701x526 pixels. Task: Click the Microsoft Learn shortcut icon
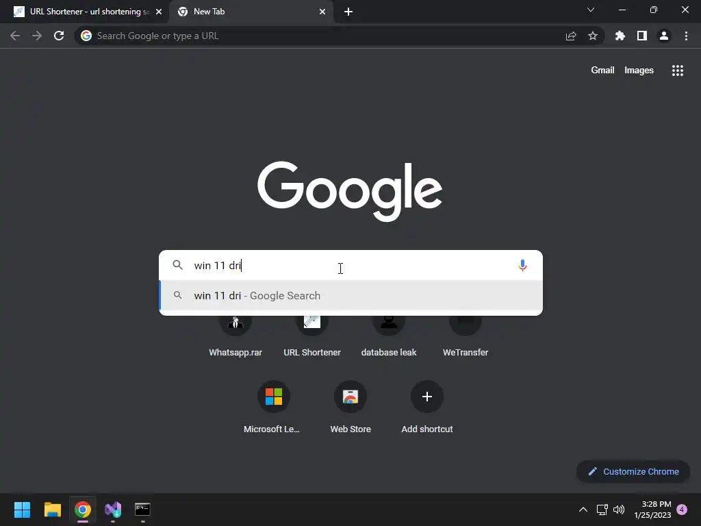point(274,397)
